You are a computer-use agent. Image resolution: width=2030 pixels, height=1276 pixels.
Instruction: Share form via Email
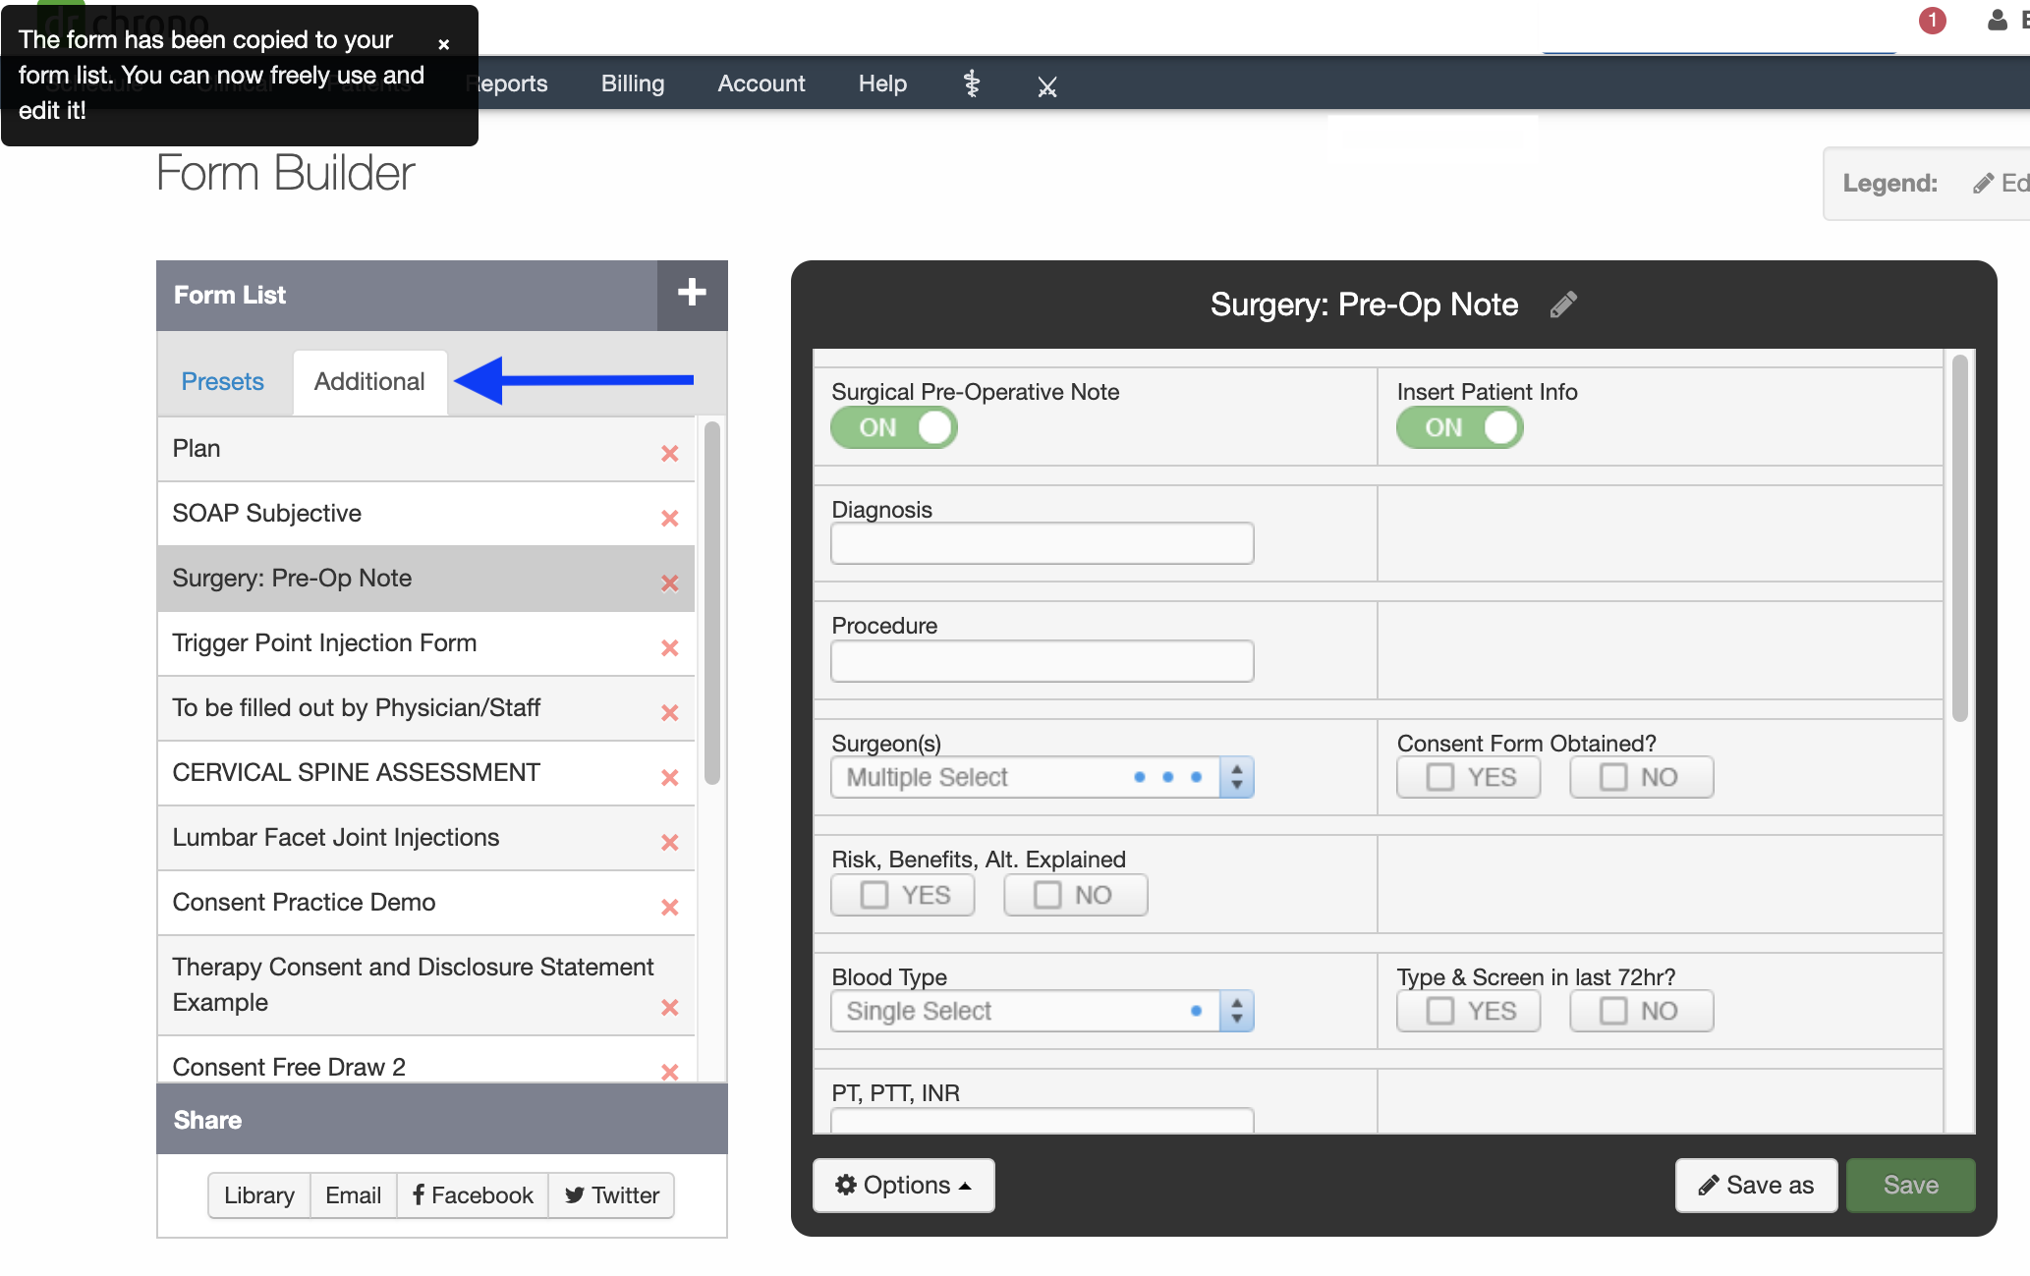354,1195
